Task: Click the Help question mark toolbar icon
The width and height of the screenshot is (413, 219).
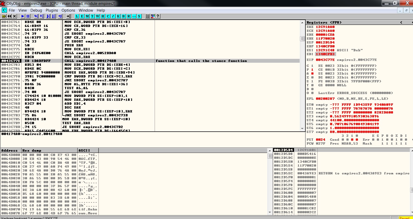Action: click(158, 16)
